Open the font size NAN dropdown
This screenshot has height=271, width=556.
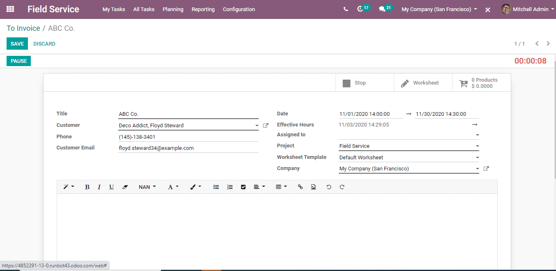coord(147,187)
